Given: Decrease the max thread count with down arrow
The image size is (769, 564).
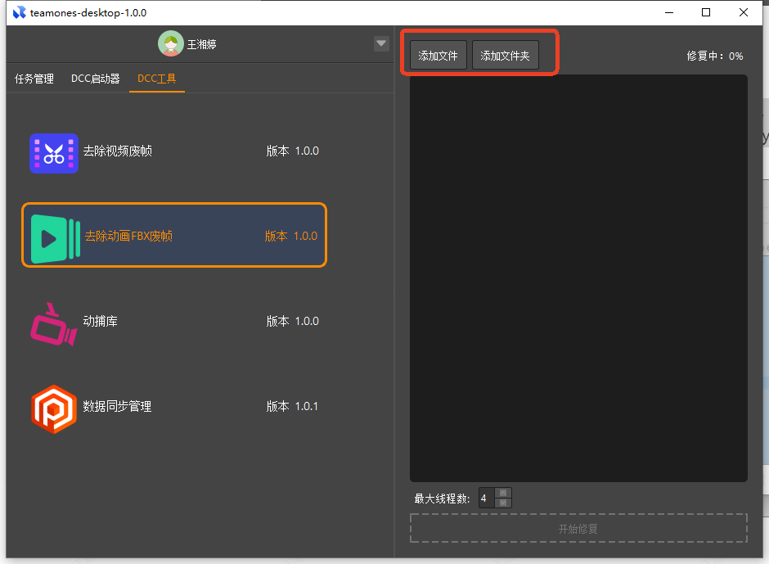Looking at the screenshot, I should click(x=504, y=503).
